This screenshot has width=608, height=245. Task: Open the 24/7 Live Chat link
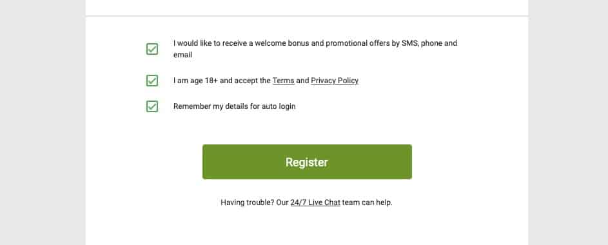[315, 202]
